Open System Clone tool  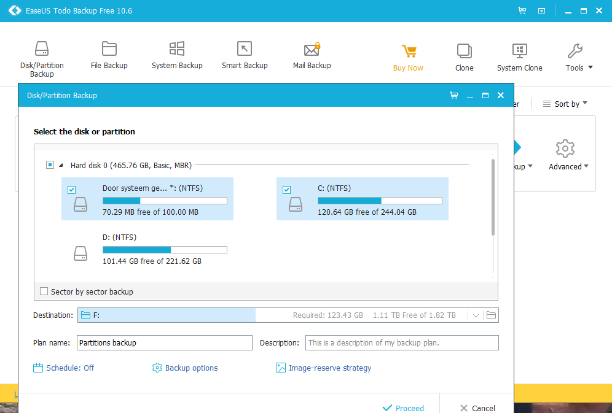point(519,57)
